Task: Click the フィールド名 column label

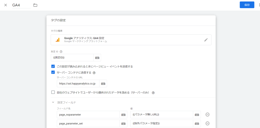Action: (64, 109)
